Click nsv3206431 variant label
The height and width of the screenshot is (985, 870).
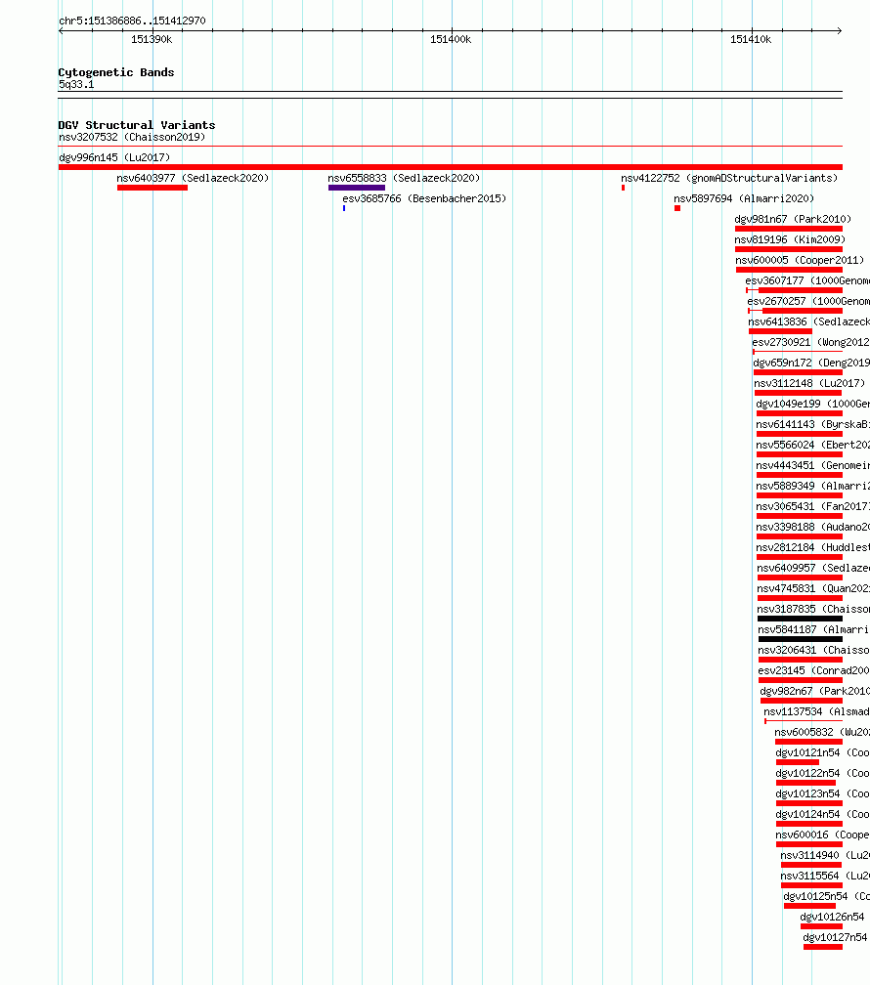[x=813, y=651]
